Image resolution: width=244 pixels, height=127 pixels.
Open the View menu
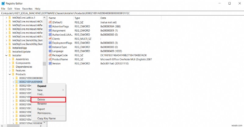point(17,9)
